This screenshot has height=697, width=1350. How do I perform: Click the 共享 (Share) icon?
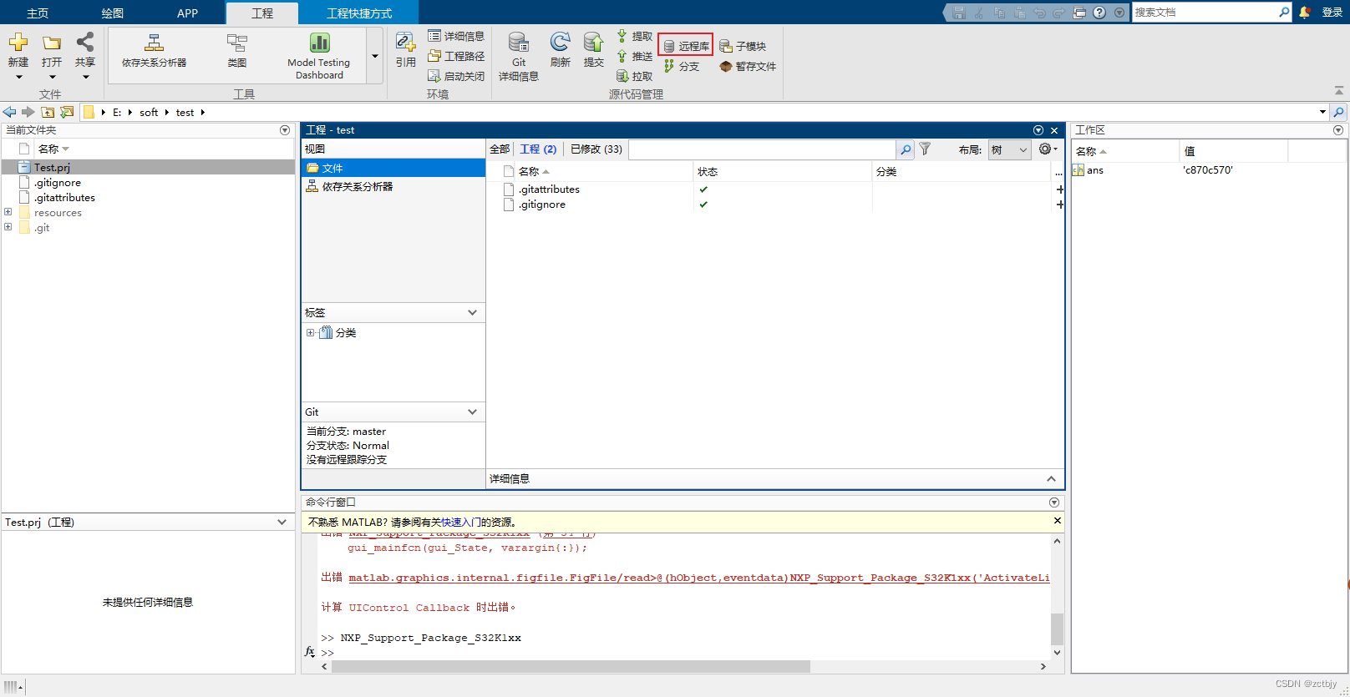[85, 42]
